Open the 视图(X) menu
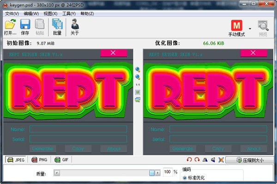 (x=50, y=13)
